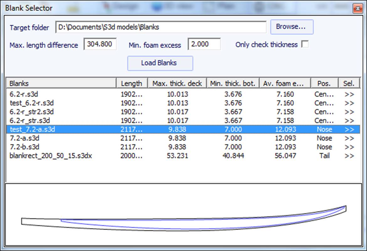This screenshot has height=251, width=367.
Task: Click the Av. foam excess column header
Action: (285, 83)
